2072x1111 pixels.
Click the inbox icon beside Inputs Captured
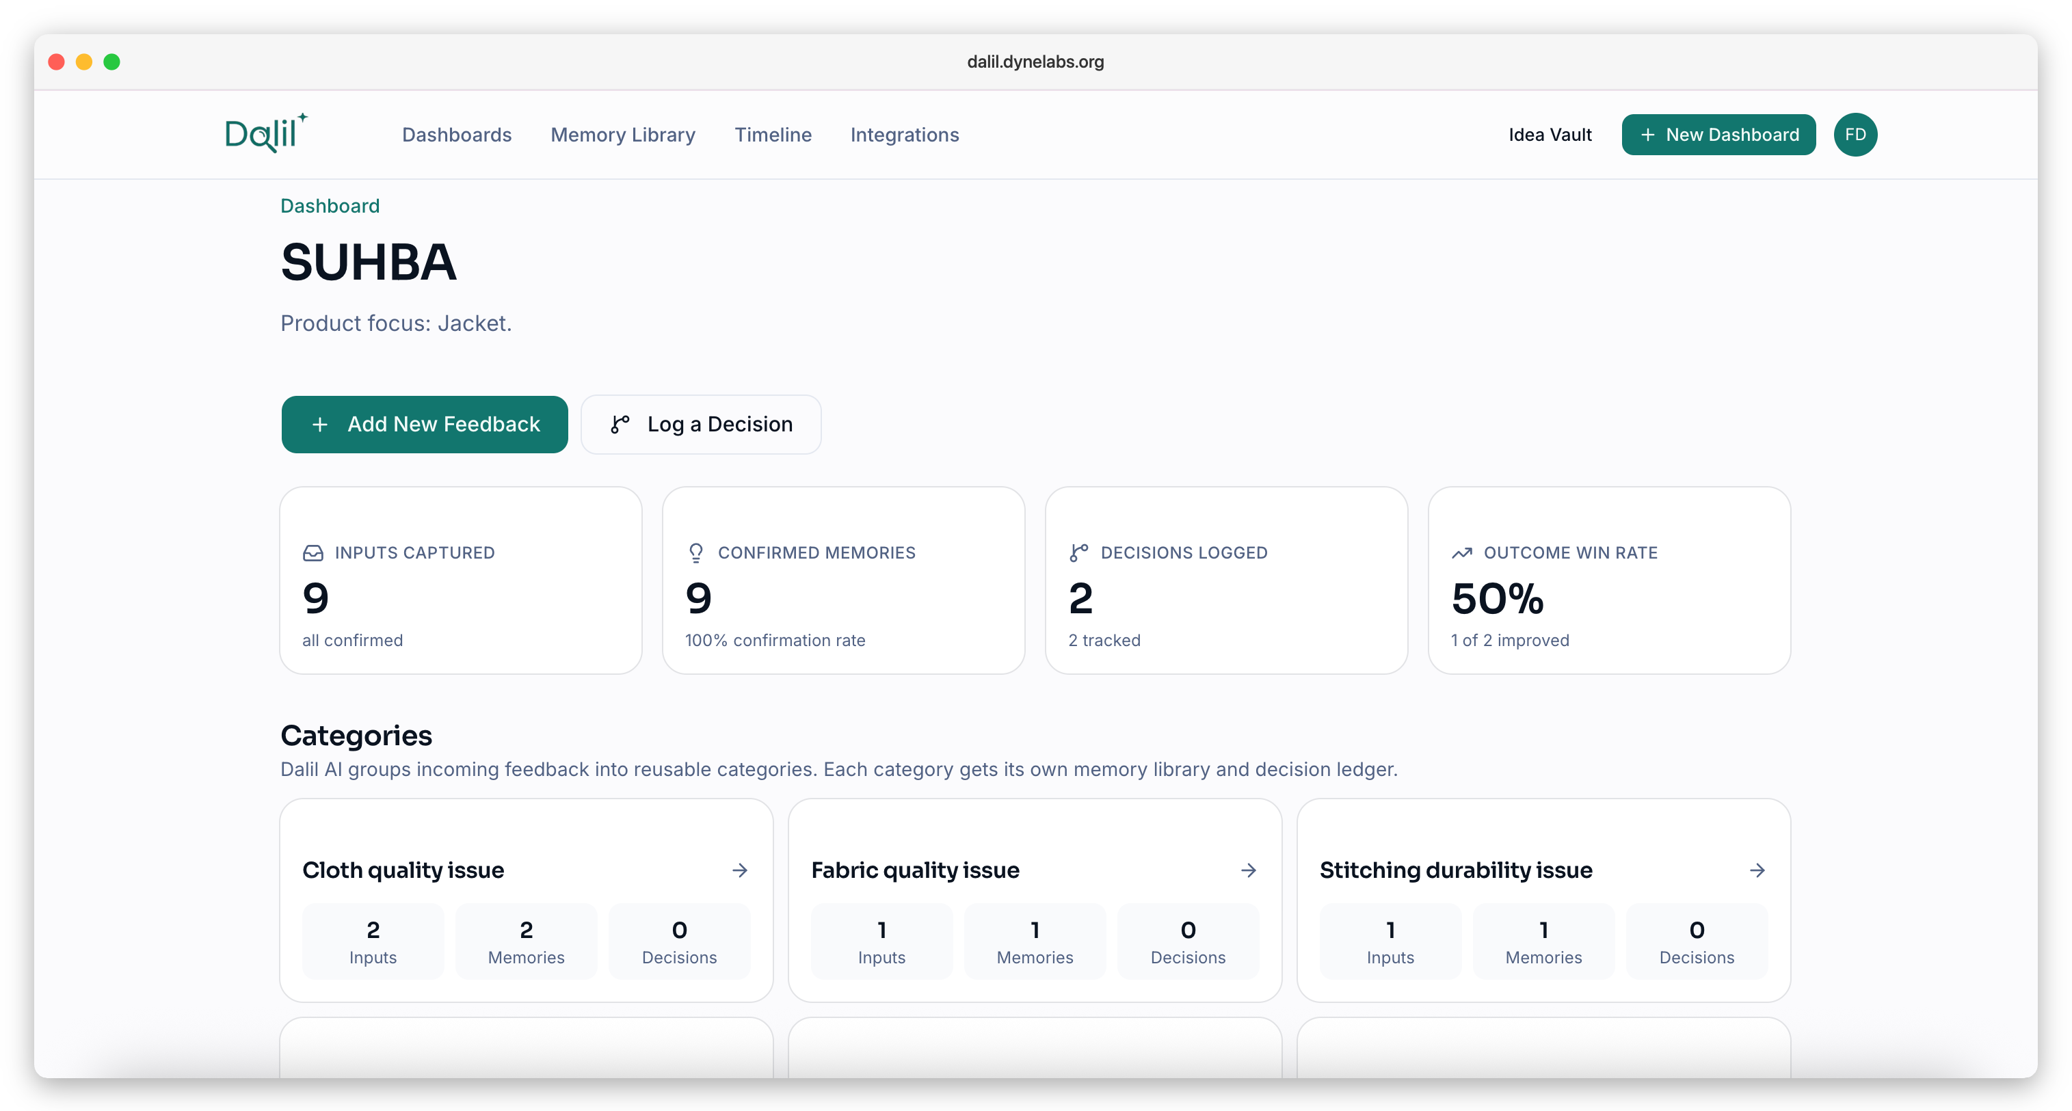point(313,553)
